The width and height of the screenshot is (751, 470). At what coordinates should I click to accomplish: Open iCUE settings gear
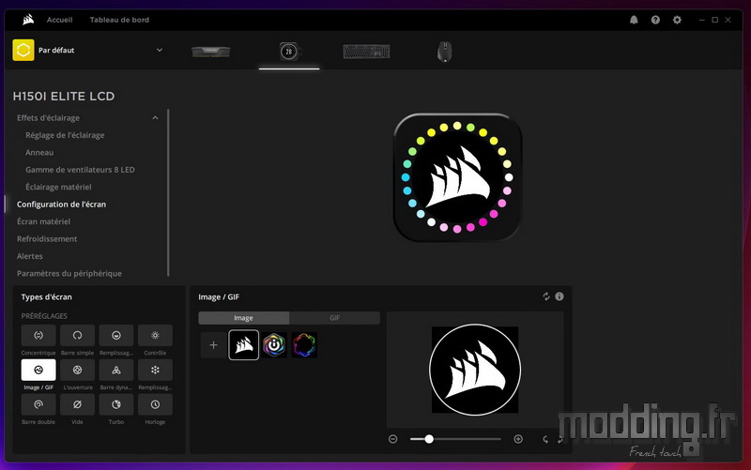tap(677, 20)
